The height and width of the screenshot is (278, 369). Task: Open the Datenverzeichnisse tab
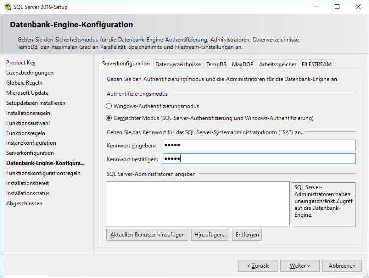178,64
